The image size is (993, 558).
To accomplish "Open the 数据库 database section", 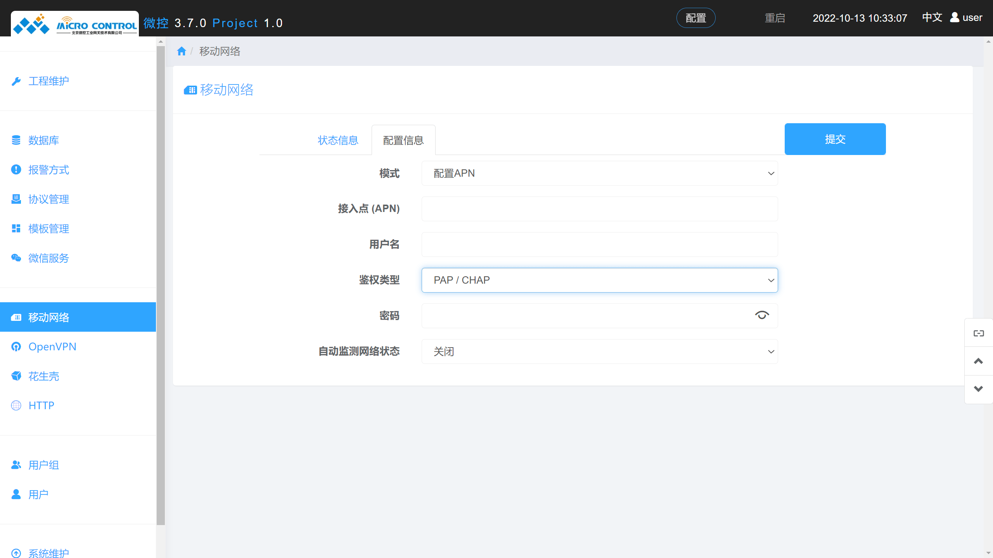I will point(16,140).
